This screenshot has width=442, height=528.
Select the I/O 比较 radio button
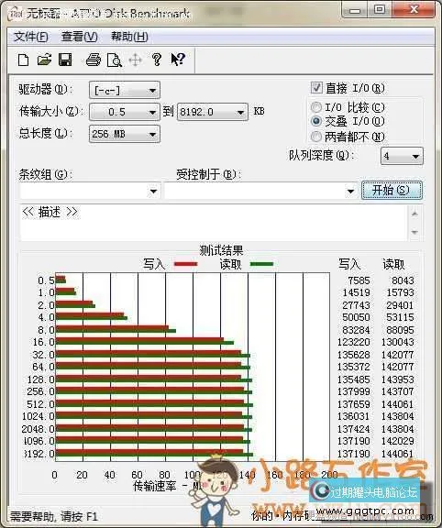tap(316, 107)
